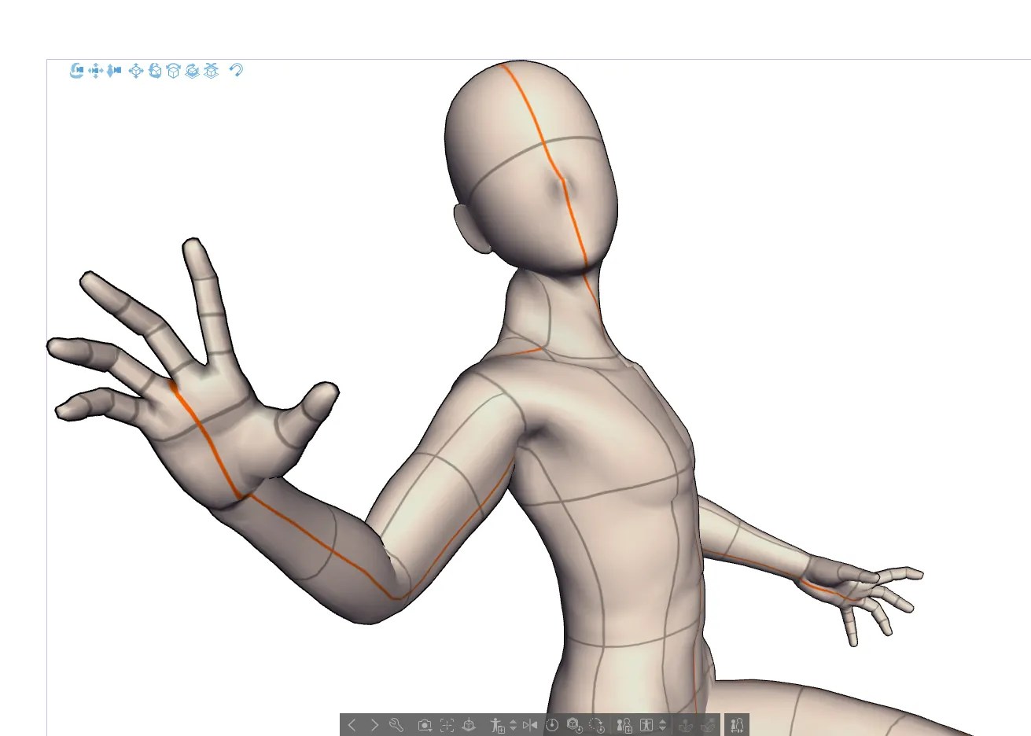This screenshot has width=1031, height=736.
Task: Select the rotate camera icon
Action: point(76,71)
